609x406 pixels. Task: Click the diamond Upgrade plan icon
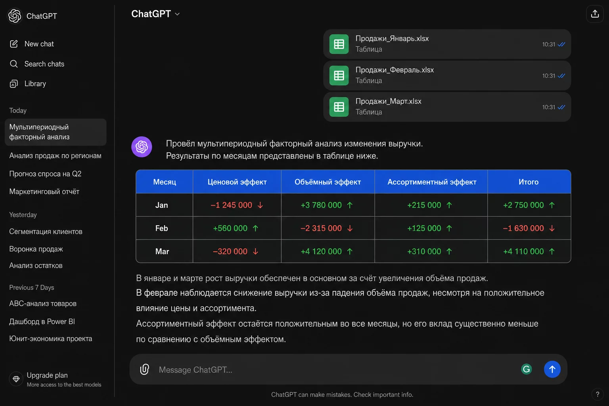[16, 379]
